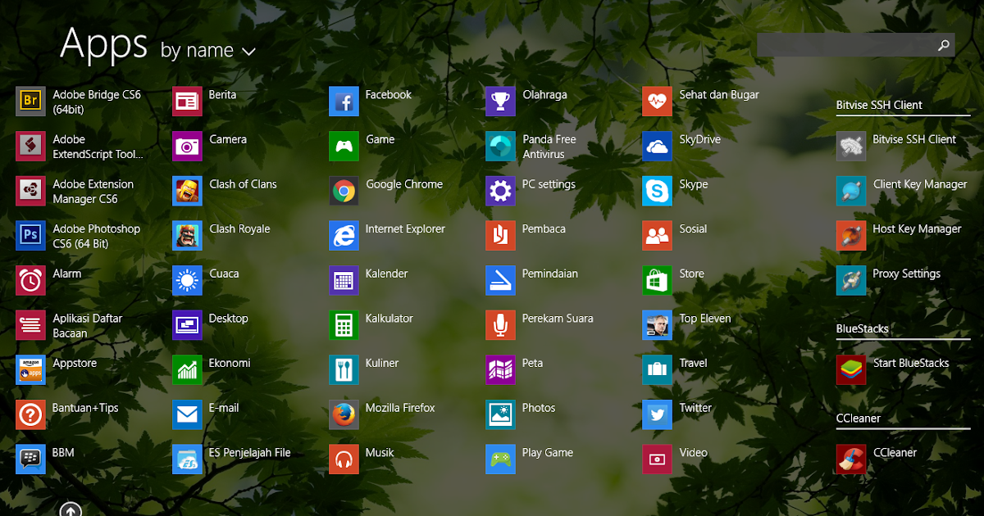Open the 'Olahraga' app label
Image resolution: width=984 pixels, height=516 pixels.
[544, 95]
